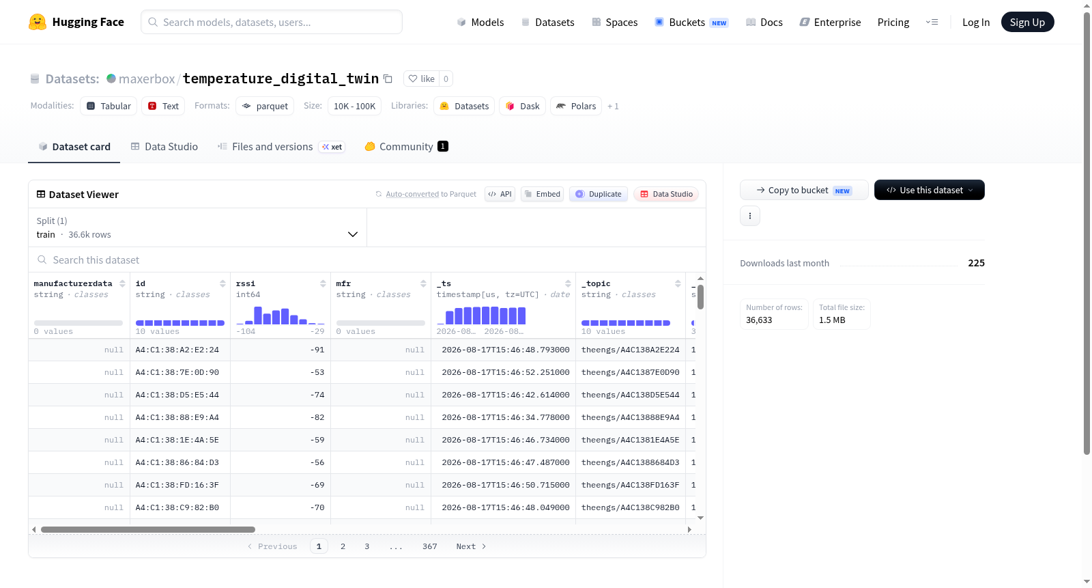Go to the Next page
This screenshot has width=1092, height=588.
click(471, 546)
